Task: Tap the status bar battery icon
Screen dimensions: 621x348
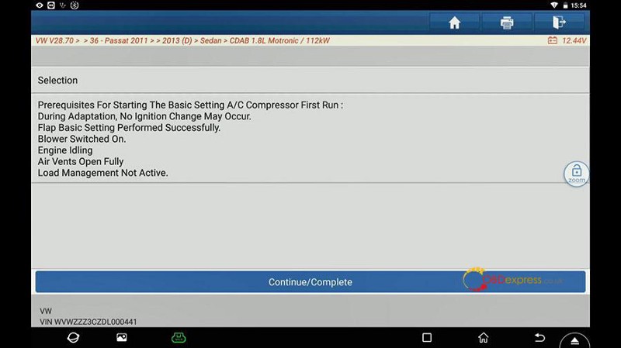Action: click(x=566, y=5)
